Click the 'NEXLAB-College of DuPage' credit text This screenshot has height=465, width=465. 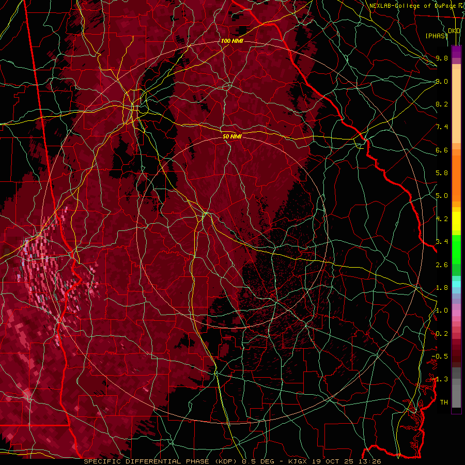pyautogui.click(x=413, y=6)
